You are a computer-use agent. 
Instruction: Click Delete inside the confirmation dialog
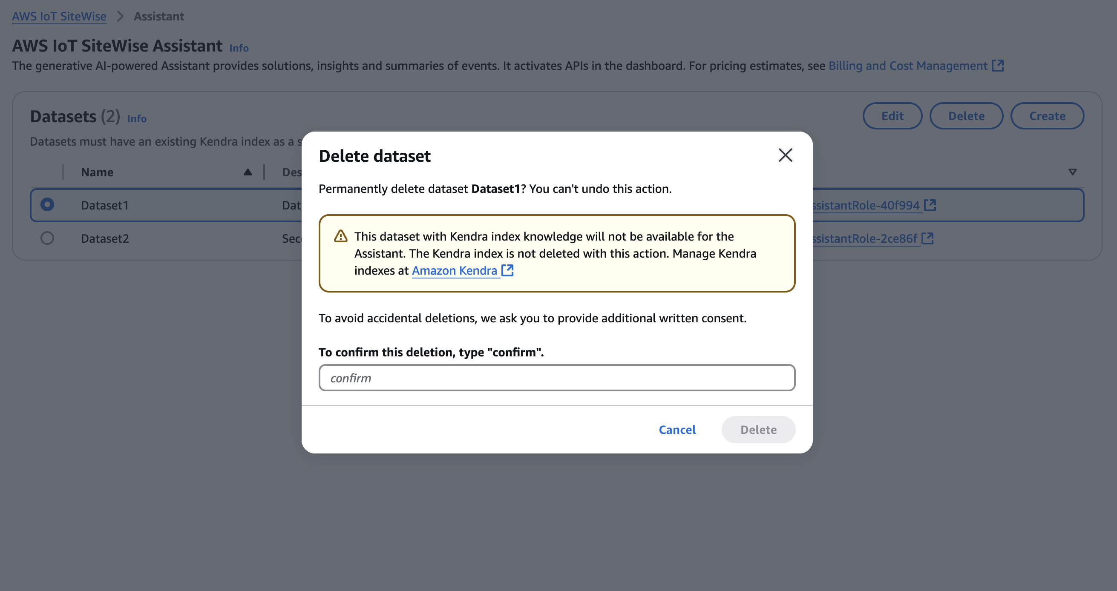[758, 429]
